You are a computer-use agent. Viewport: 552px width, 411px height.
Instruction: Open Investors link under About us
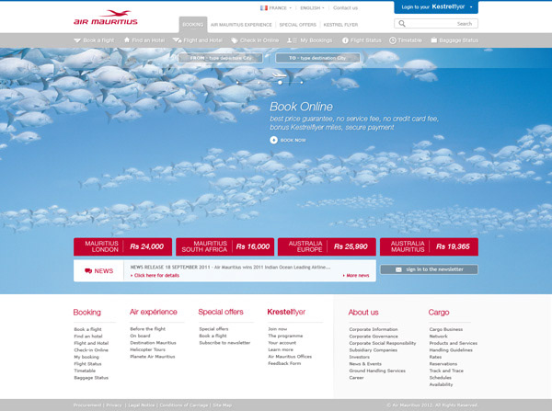coord(360,357)
